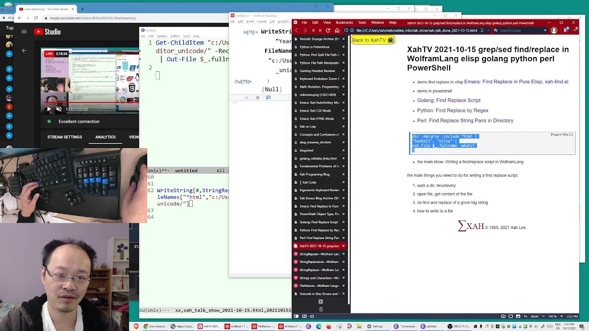Open Firefox from the taskbar

click(329, 326)
